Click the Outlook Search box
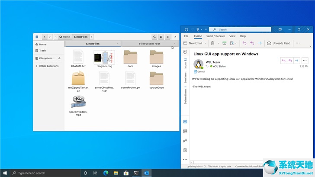The height and width of the screenshot is (177, 315). (x=240, y=29)
